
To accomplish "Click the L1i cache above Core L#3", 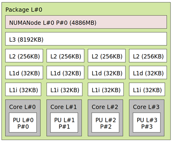I will coord(147,89).
